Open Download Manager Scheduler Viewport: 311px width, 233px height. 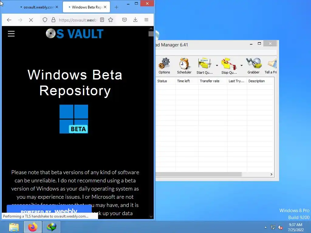pyautogui.click(x=184, y=66)
